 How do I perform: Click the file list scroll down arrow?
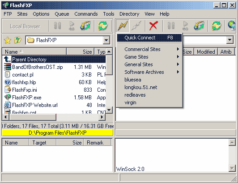109,110
